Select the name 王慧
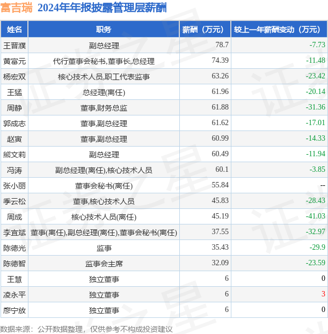The height and width of the screenshot is (334, 328). pos(14,279)
